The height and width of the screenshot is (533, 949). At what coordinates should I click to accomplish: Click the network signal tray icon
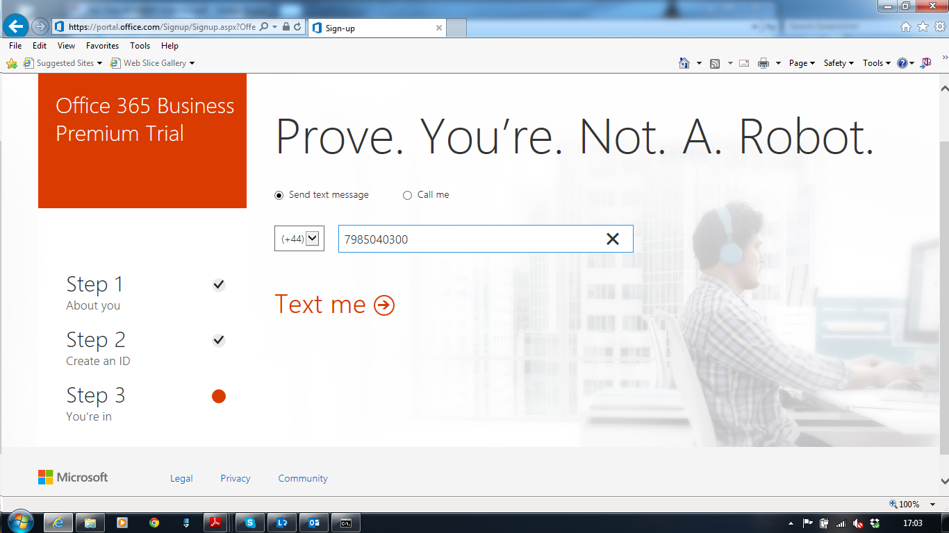(841, 523)
